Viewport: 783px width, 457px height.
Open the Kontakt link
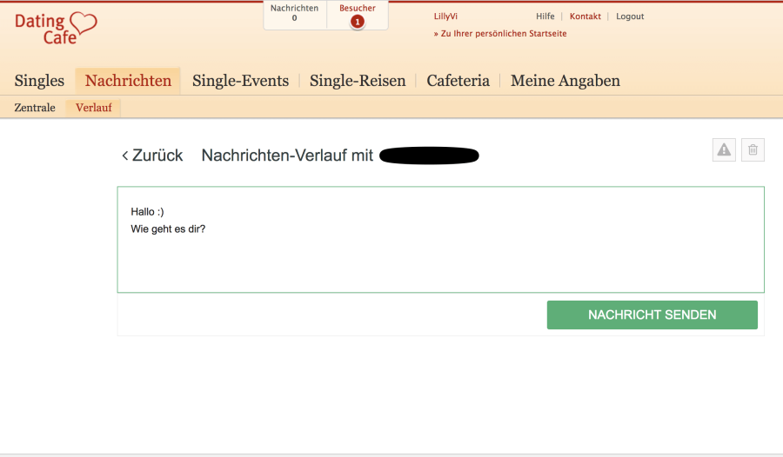pyautogui.click(x=586, y=17)
